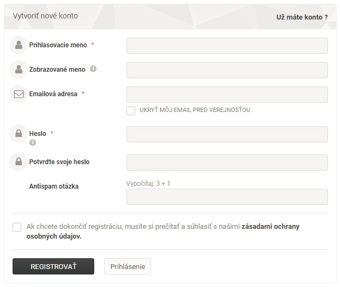Focus the Potvrďte svoje heslo field
This screenshot has height=287, width=340.
pos(227,163)
